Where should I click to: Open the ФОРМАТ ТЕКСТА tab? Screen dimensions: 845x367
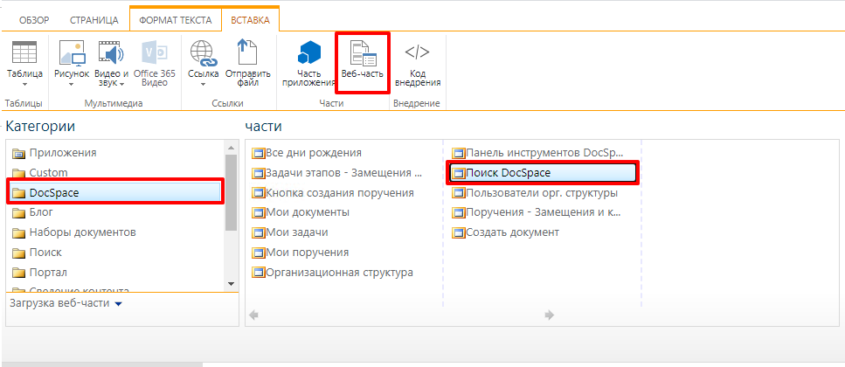(x=176, y=20)
